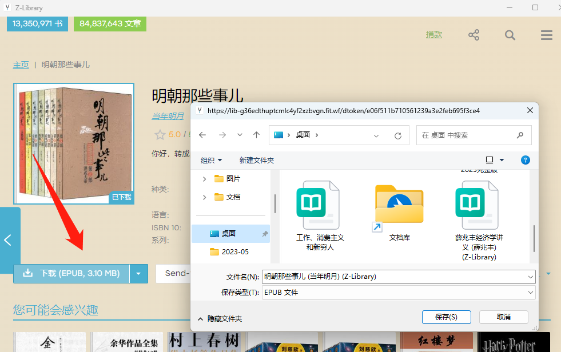Select the 文档库 shortcut folder
561x352 pixels.
(399, 213)
